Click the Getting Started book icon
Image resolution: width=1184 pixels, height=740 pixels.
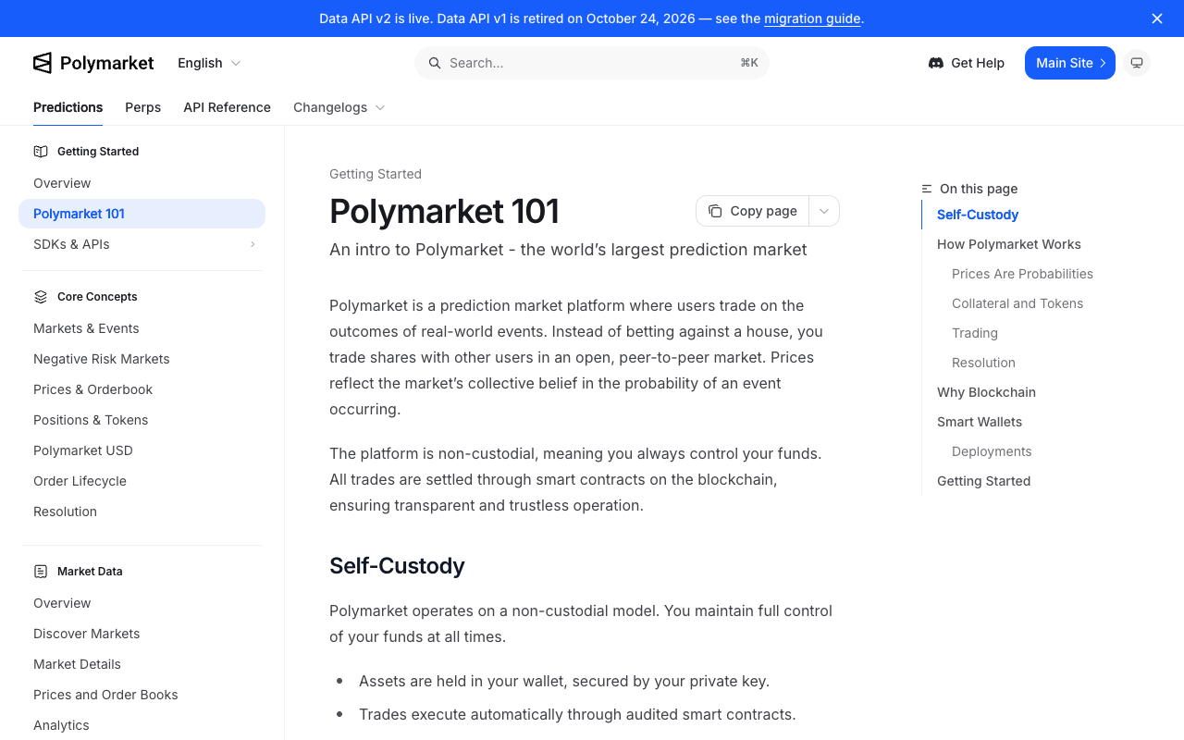(x=41, y=151)
